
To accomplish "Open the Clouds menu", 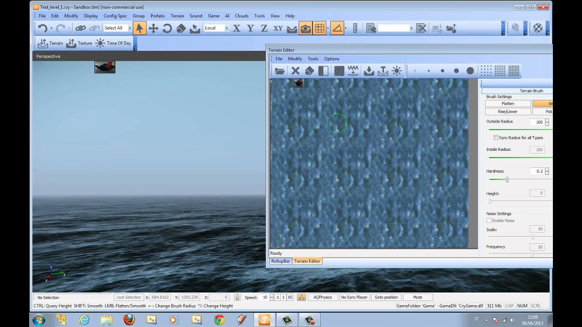I will click(241, 16).
